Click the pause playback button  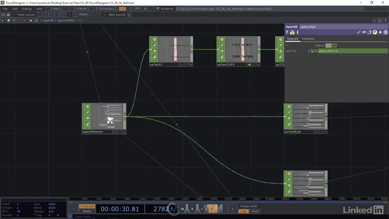pos(192,209)
